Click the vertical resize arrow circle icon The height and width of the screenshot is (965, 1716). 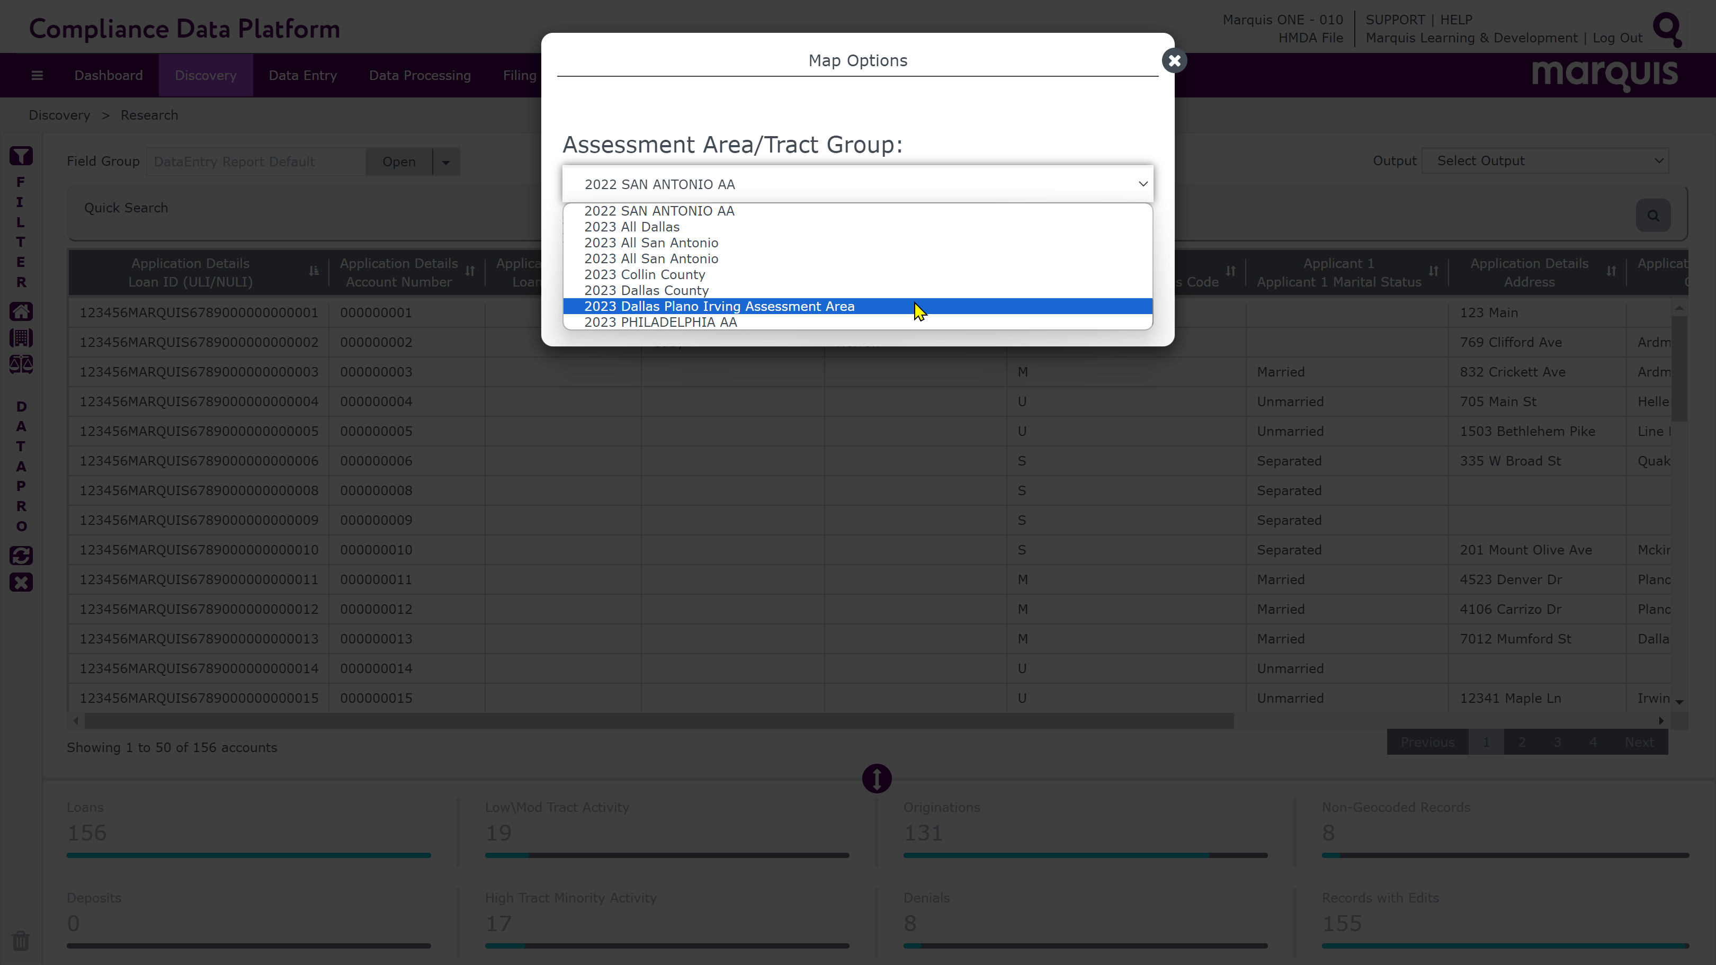coord(877,778)
